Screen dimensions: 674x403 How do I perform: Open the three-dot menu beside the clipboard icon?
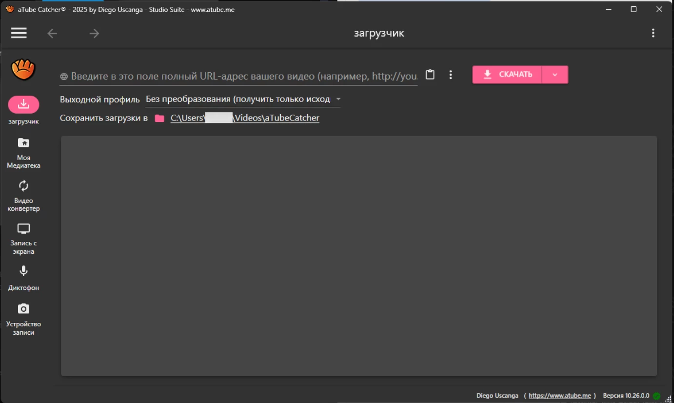pyautogui.click(x=451, y=75)
